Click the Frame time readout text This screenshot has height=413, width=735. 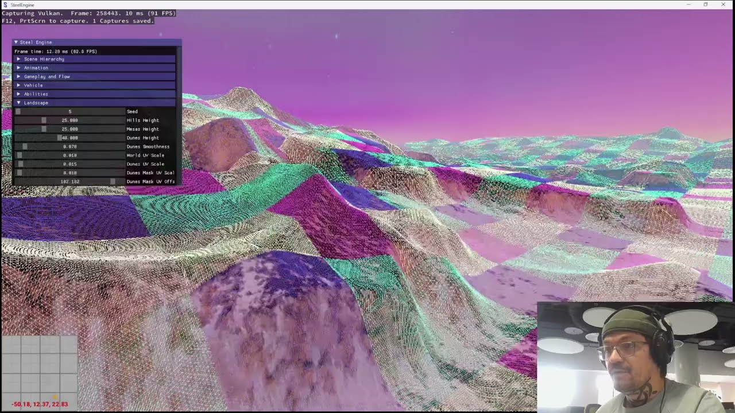click(x=56, y=51)
